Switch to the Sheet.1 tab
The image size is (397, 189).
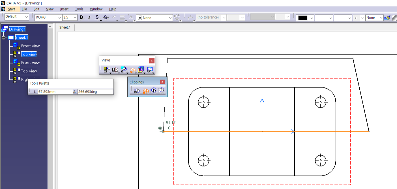coord(65,27)
